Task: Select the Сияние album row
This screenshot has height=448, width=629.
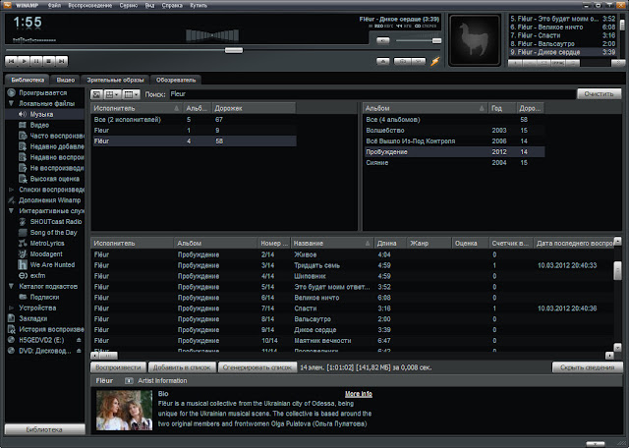Action: (x=454, y=163)
